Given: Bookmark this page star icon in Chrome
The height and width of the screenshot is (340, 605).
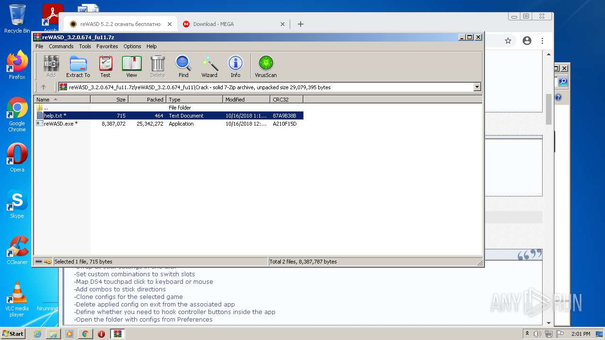Looking at the screenshot, I should coord(508,41).
